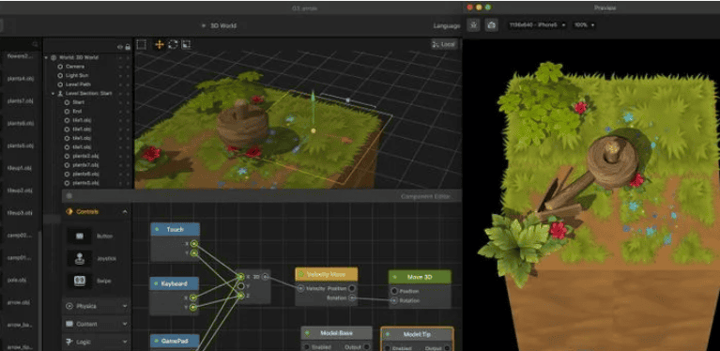The width and height of the screenshot is (720, 351).
Task: Collapse the Controls category
Action: (x=125, y=211)
